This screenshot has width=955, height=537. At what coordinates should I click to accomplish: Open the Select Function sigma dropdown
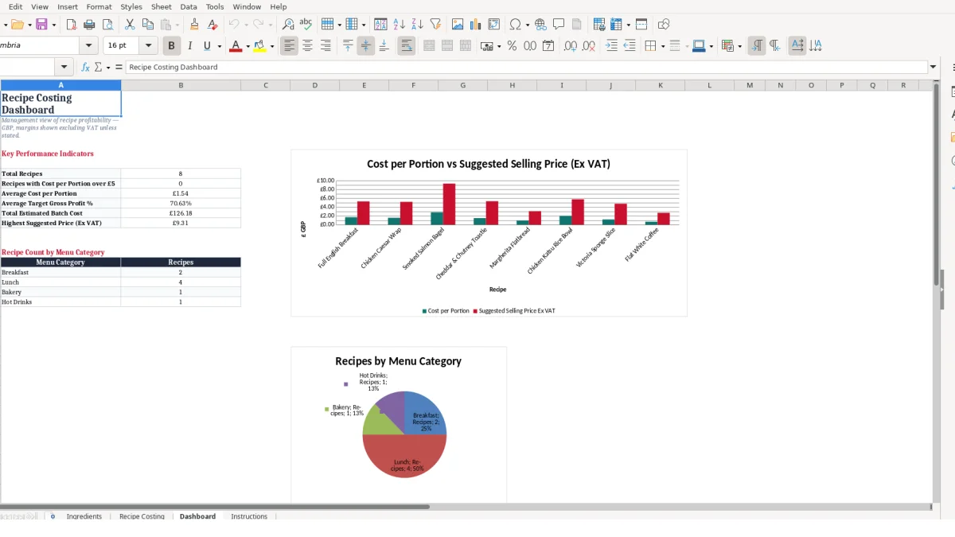click(x=108, y=68)
